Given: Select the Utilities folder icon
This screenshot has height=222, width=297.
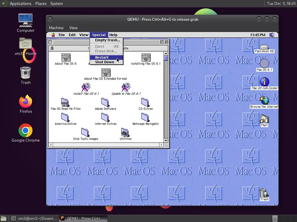Looking at the screenshot, I should 125,132.
